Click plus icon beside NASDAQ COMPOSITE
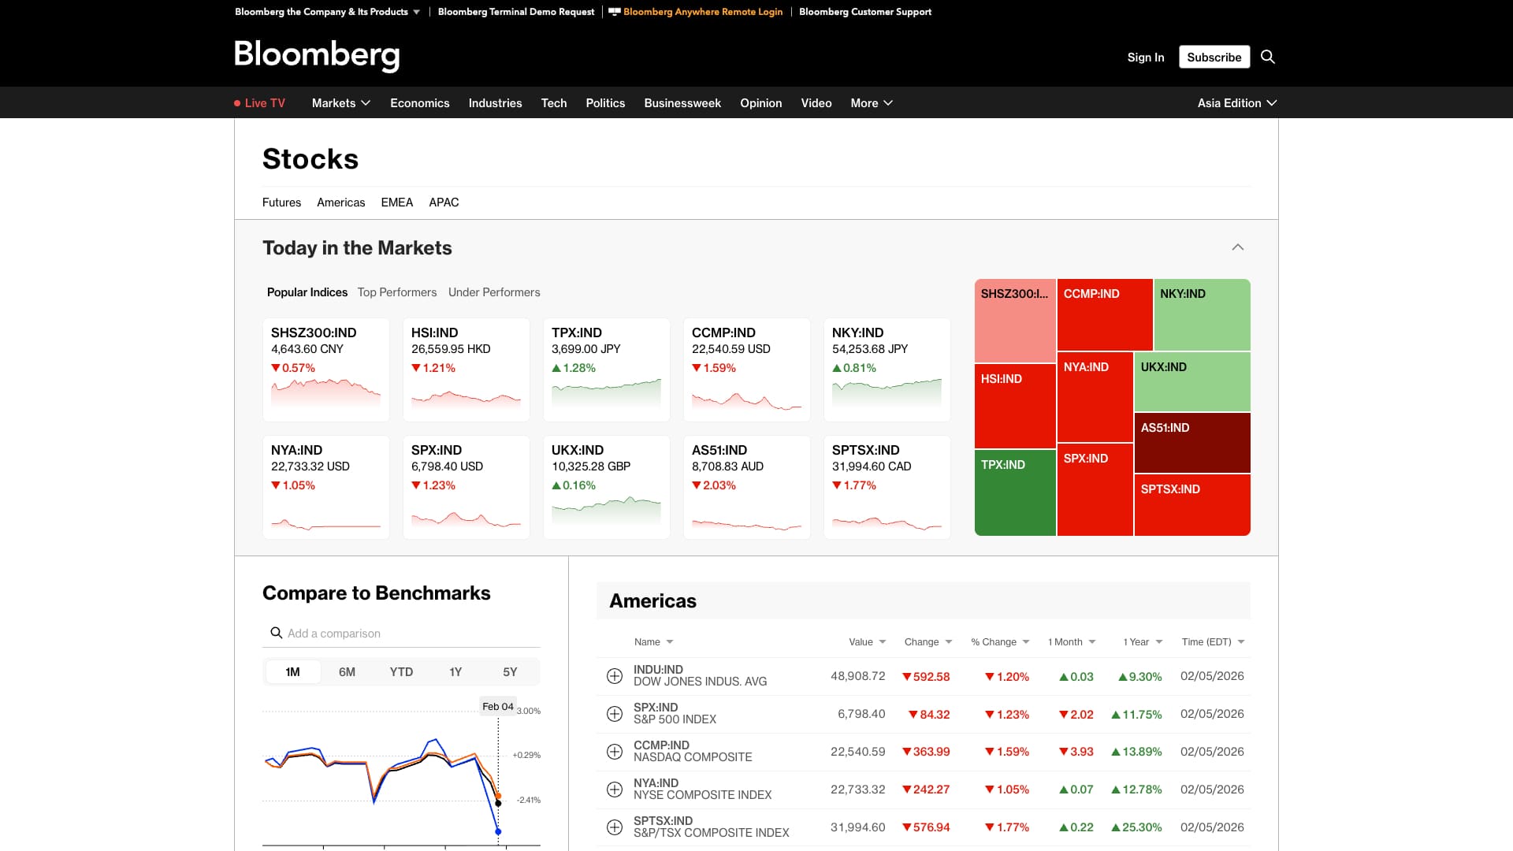 [615, 752]
